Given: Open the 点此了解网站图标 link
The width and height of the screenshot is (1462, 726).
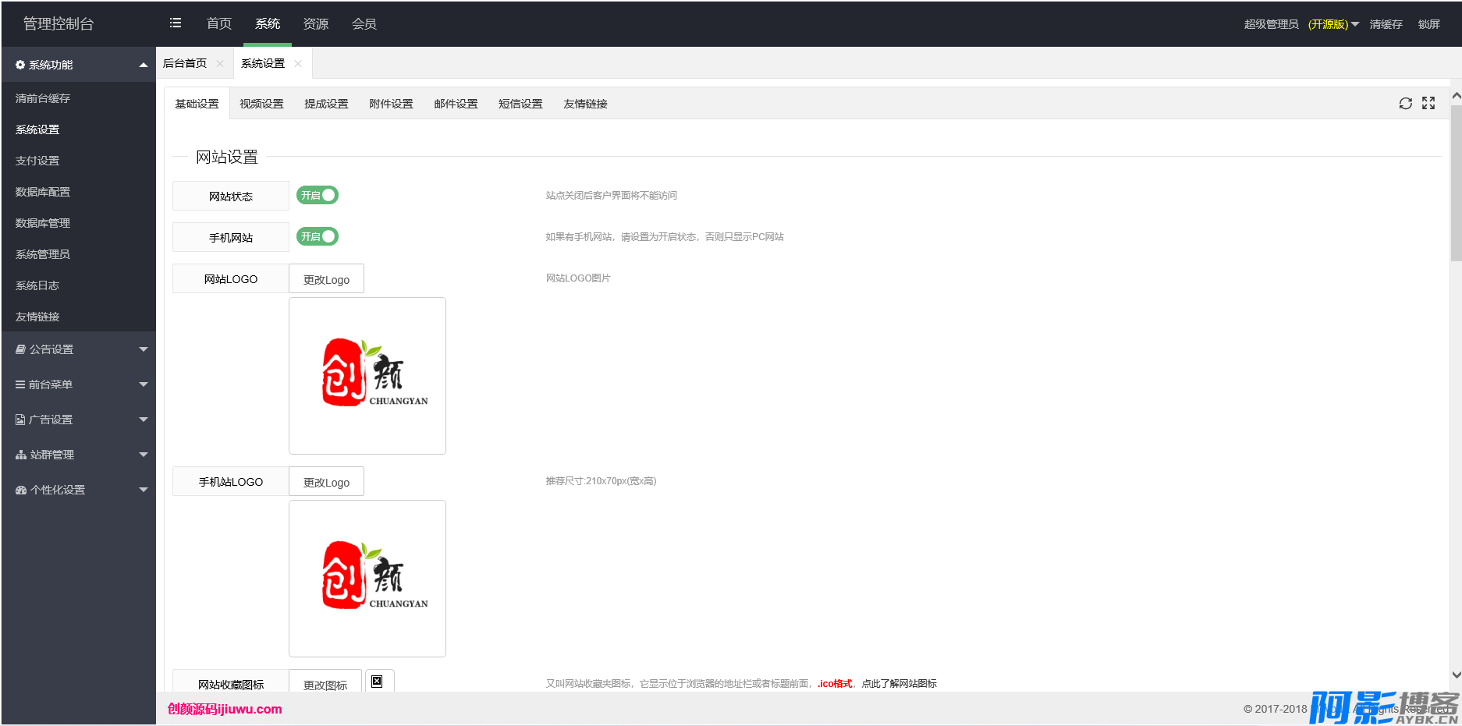Looking at the screenshot, I should point(899,684).
